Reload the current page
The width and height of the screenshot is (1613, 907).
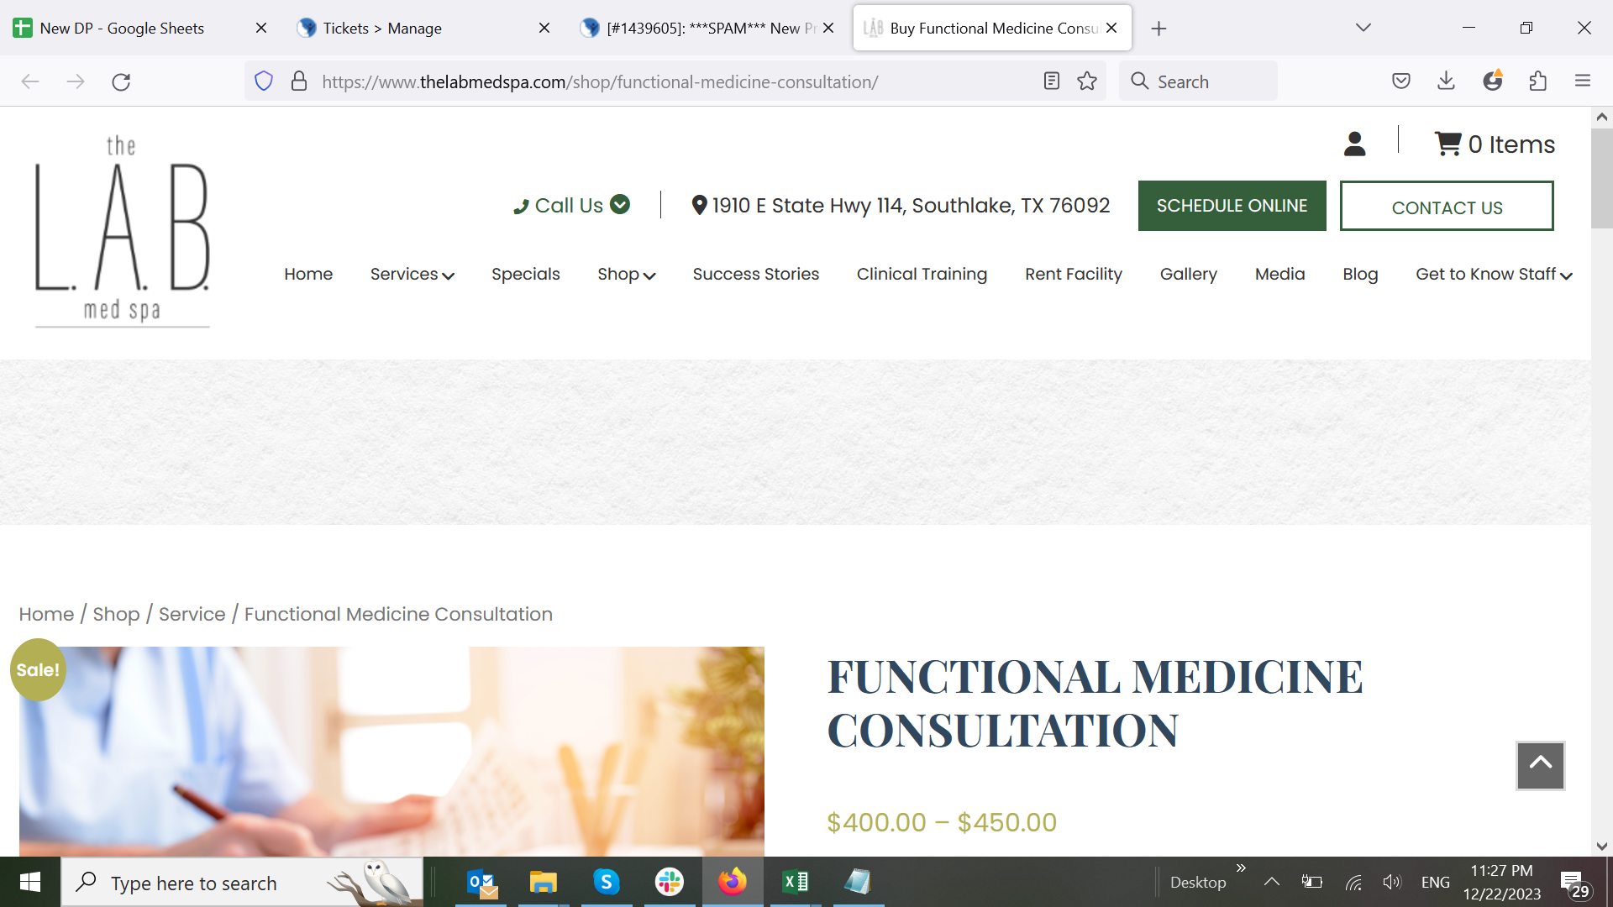[121, 81]
